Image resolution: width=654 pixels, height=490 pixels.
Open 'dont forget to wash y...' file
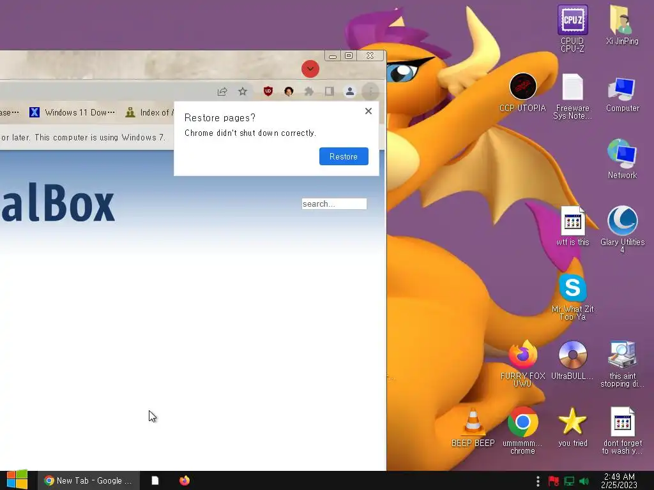point(622,431)
